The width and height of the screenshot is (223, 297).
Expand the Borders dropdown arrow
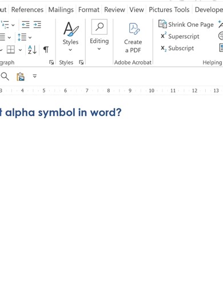[20, 50]
